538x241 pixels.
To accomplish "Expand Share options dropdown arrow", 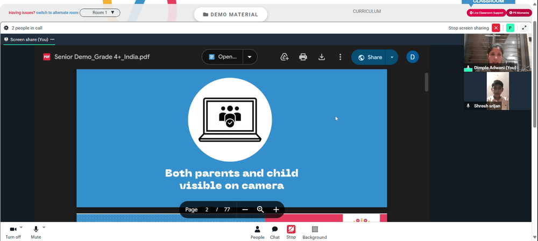I will (392, 58).
